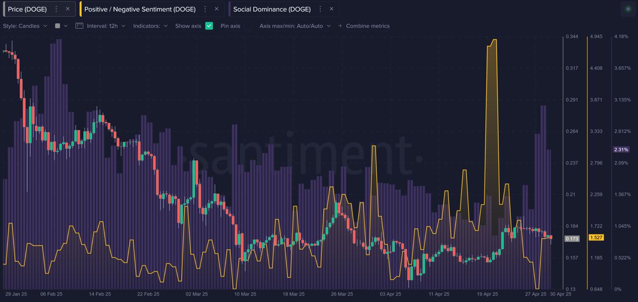Open the Social Dominance metric options menu

[320, 9]
